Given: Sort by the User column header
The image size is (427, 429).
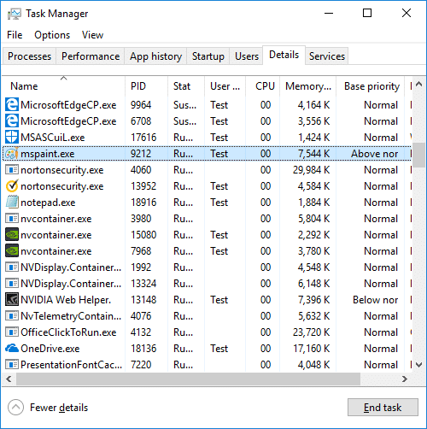Looking at the screenshot, I should (225, 86).
